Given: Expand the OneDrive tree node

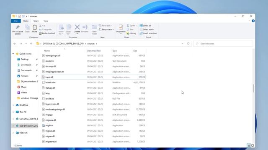Looking at the screenshot, I should pyautogui.click(x=13, y=105).
